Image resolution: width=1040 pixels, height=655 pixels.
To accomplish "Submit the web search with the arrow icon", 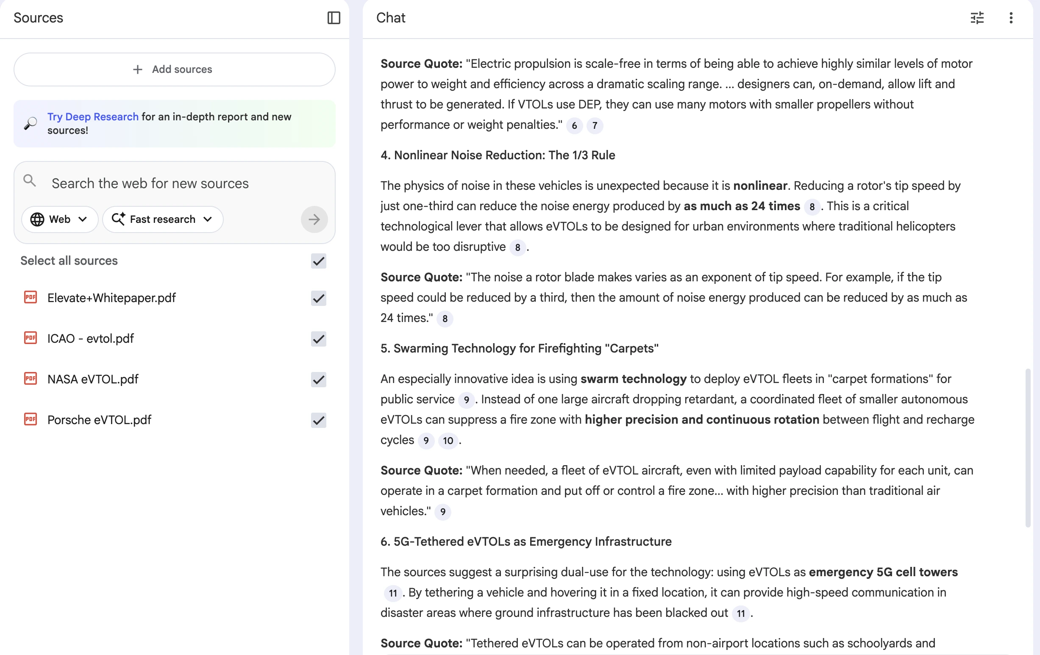I will click(x=314, y=219).
